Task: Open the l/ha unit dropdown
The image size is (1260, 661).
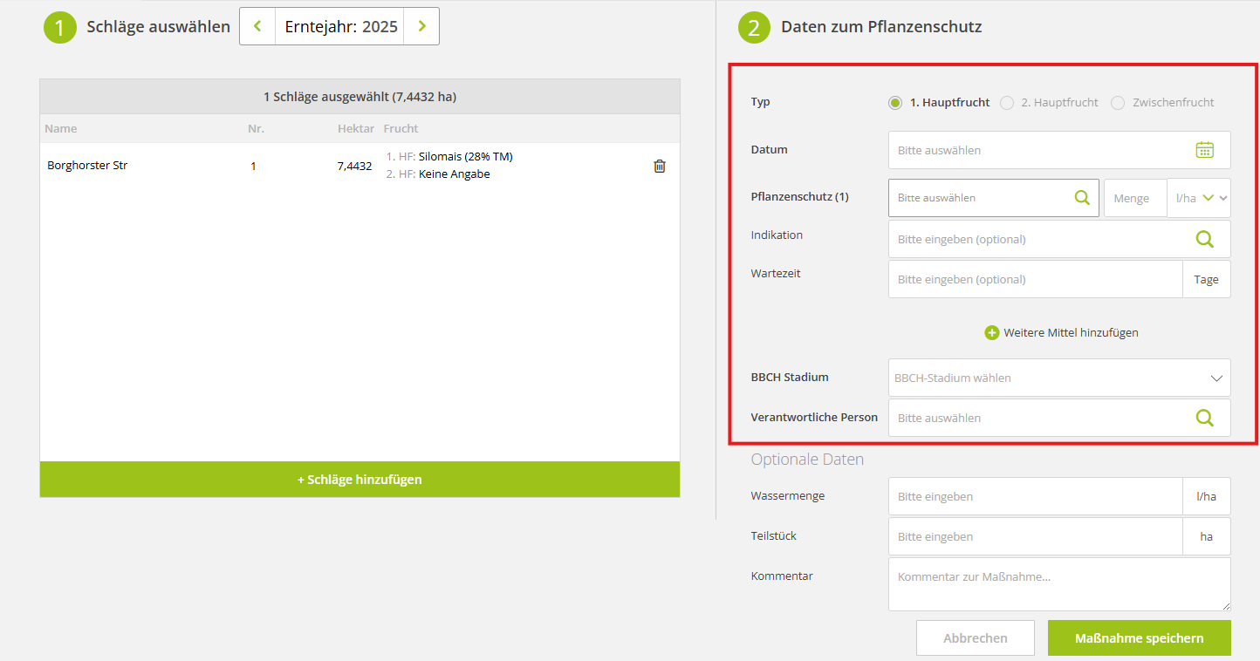Action: point(1199,198)
